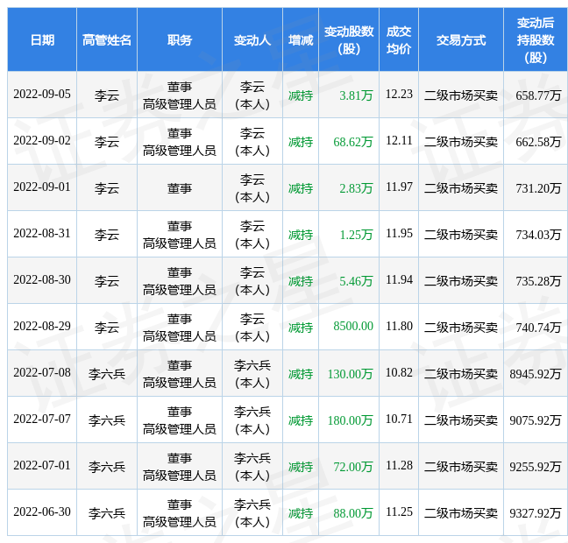
Task: Click the share change value 3.81万
Action: (356, 95)
